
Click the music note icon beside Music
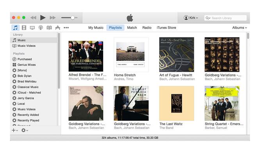click(x=14, y=40)
